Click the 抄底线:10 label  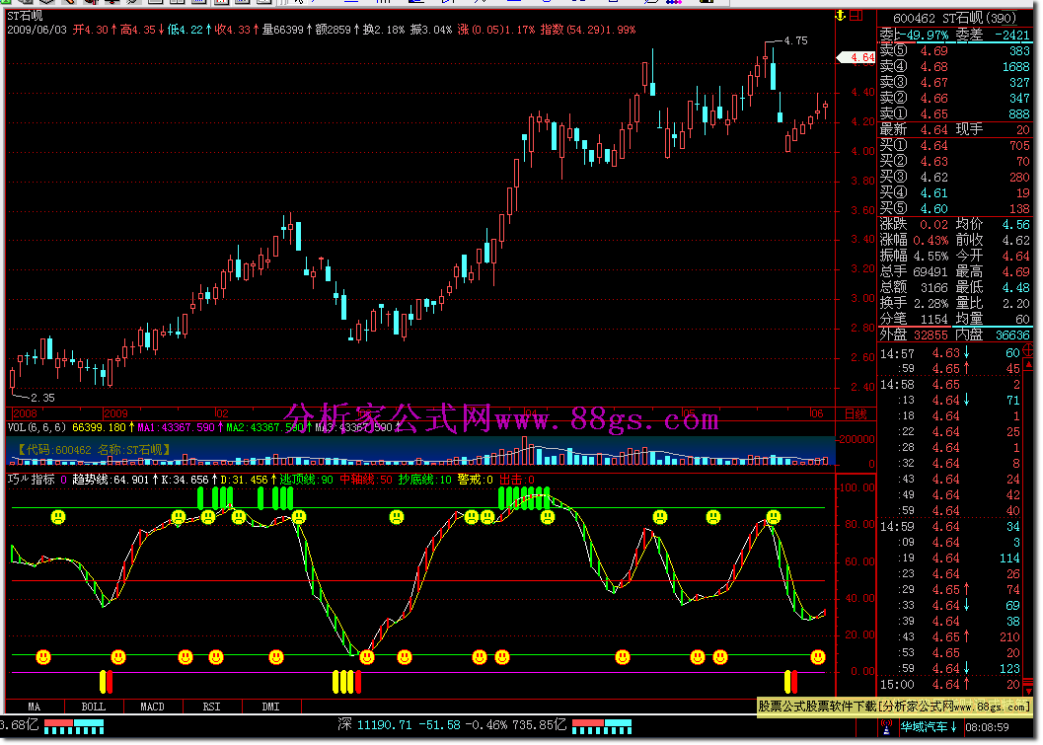[424, 479]
